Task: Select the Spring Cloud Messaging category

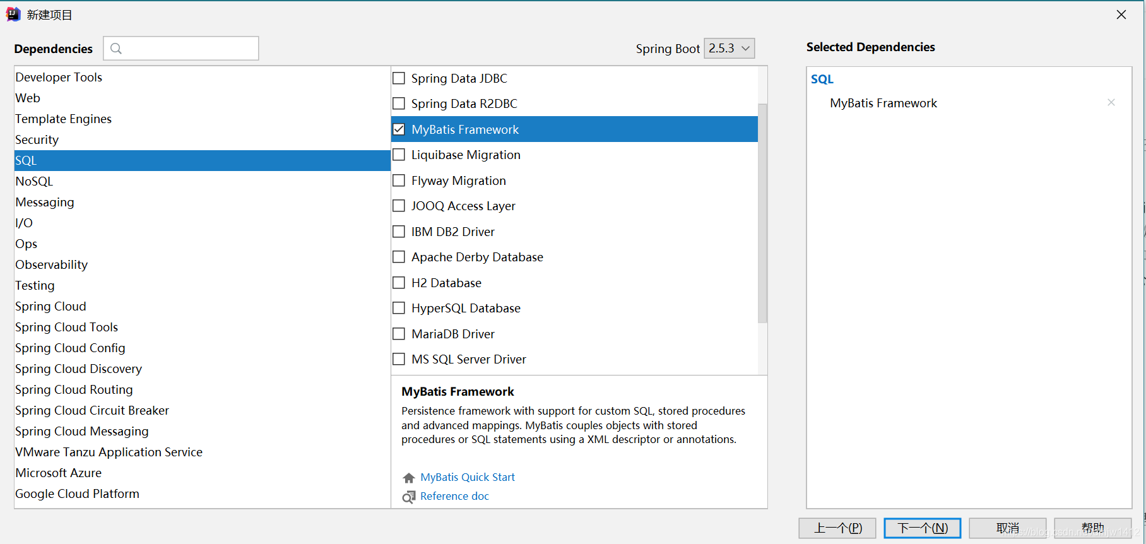Action: 202,431
